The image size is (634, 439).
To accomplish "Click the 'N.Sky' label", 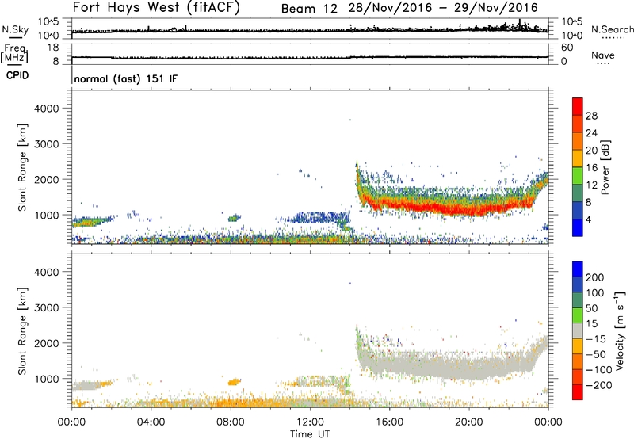I will pyautogui.click(x=15, y=29).
